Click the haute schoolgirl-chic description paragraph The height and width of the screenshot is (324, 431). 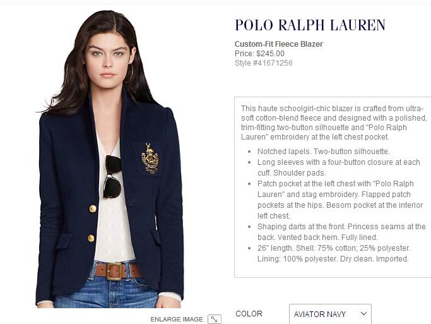pos(334,123)
